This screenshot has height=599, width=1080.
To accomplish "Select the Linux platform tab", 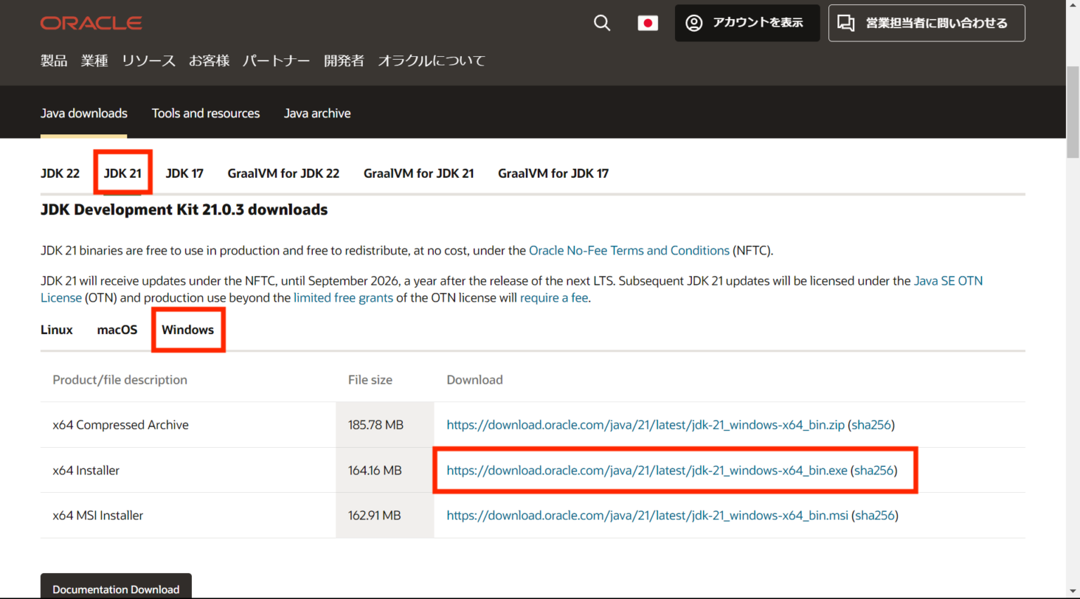I will tap(56, 329).
